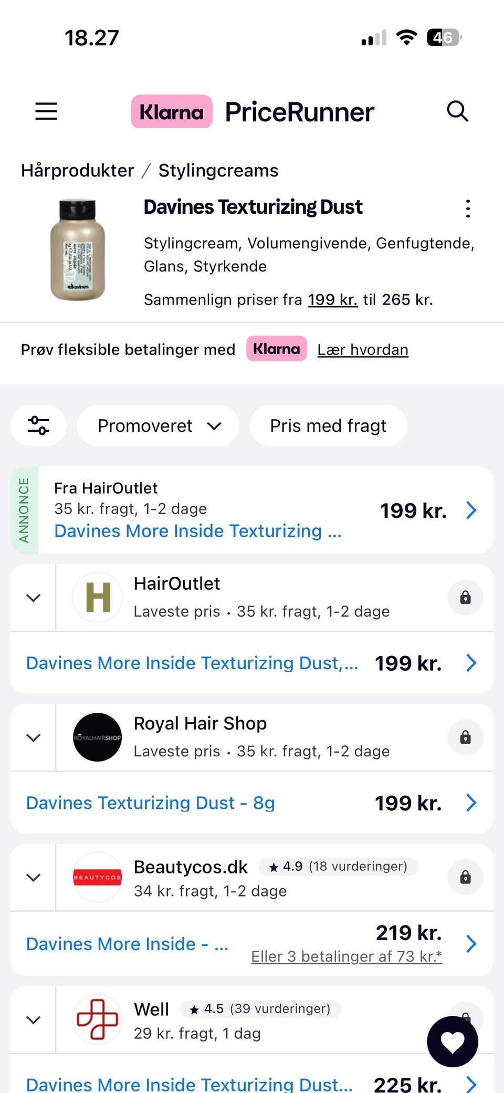Open the filter sliders icon
Viewport: 504px width, 1093px height.
click(x=38, y=425)
